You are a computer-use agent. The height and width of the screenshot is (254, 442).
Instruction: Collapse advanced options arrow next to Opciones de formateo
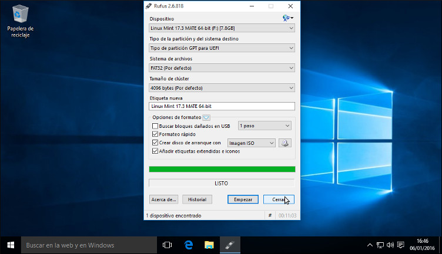(x=206, y=117)
